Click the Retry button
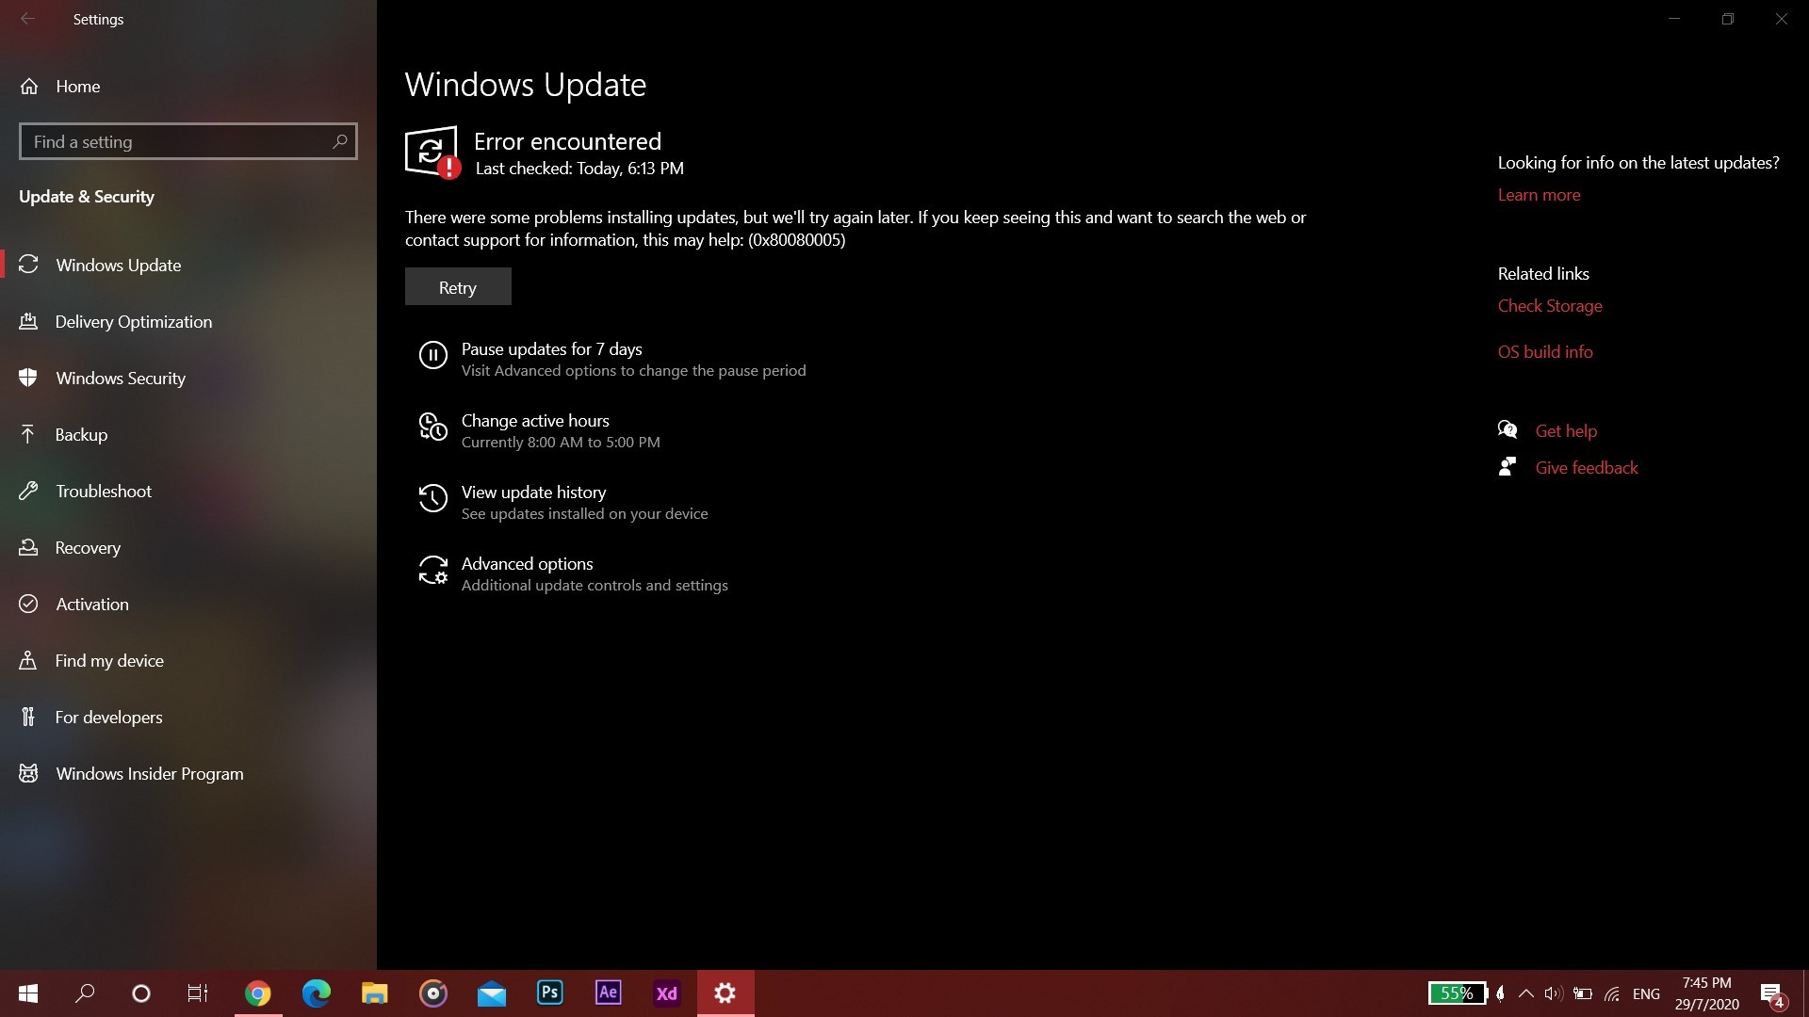This screenshot has width=1809, height=1017. (458, 286)
